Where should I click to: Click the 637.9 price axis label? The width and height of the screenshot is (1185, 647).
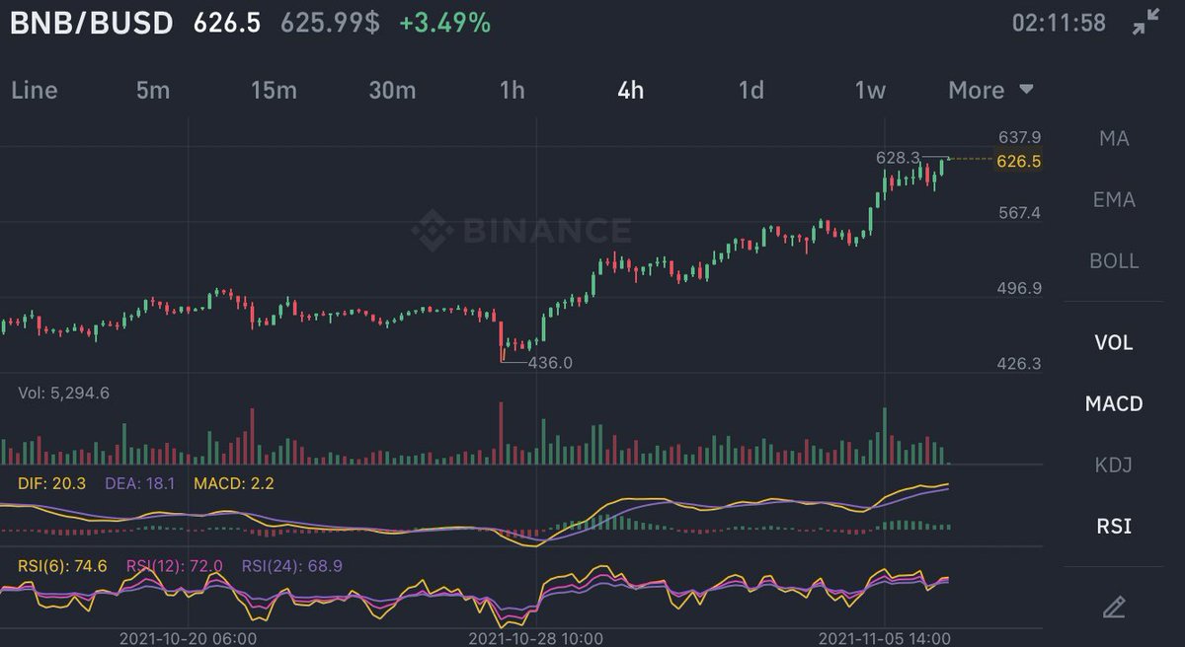pyautogui.click(x=1020, y=137)
